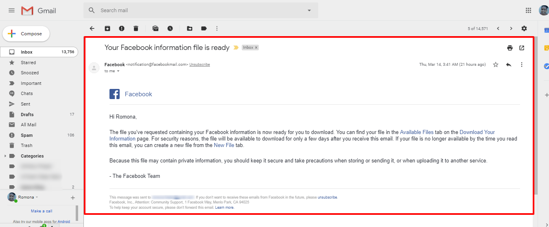
Task: Go back to inbox with back arrow
Action: 92,28
